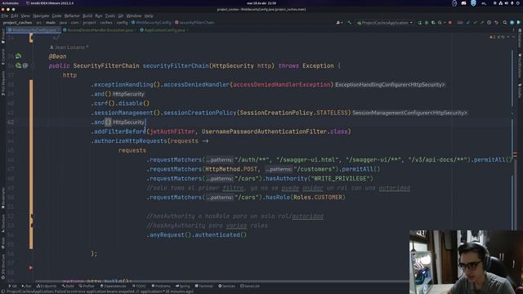
Task: Click the Spring bean gutter icon beside @Bean
Action: point(18,56)
